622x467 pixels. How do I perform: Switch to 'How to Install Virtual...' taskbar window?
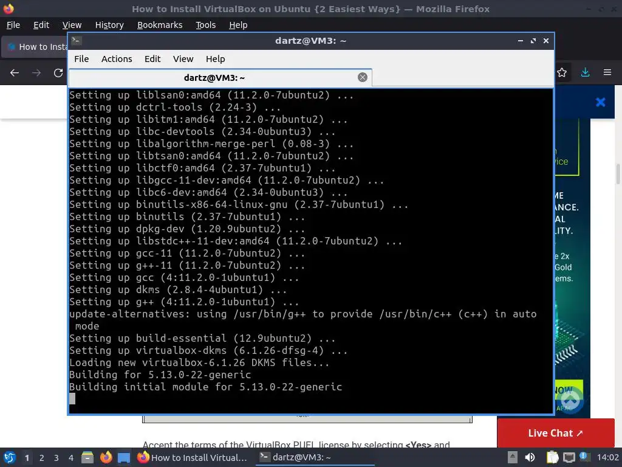tap(193, 457)
